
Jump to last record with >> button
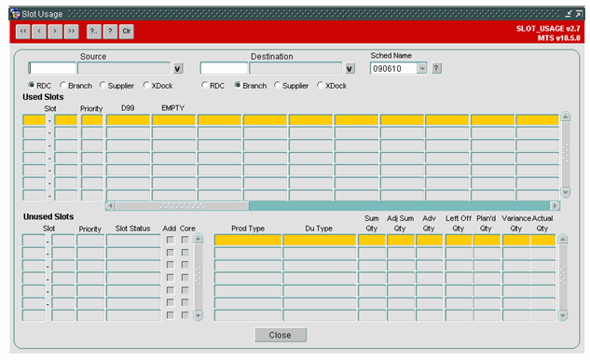pos(71,32)
